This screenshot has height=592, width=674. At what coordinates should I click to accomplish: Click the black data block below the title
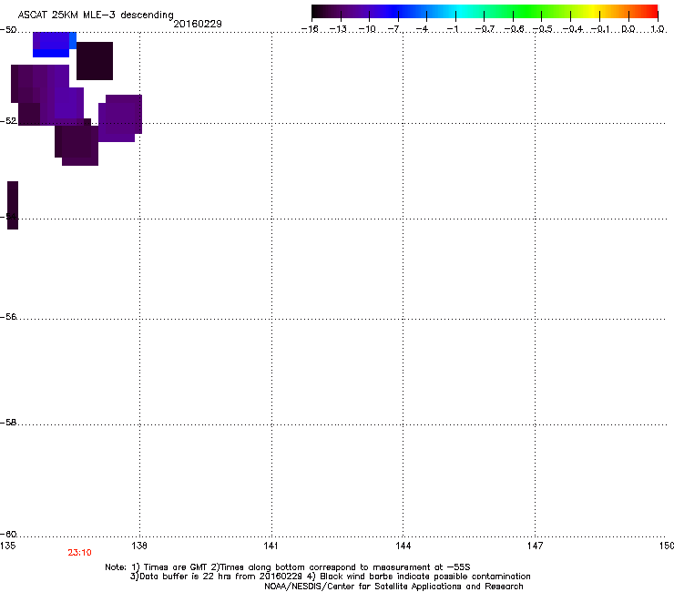(x=95, y=61)
